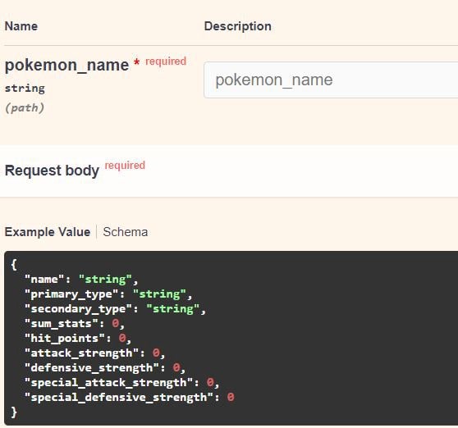Click the "required" tag beside pokemon_name
The width and height of the screenshot is (458, 428).
tap(166, 61)
